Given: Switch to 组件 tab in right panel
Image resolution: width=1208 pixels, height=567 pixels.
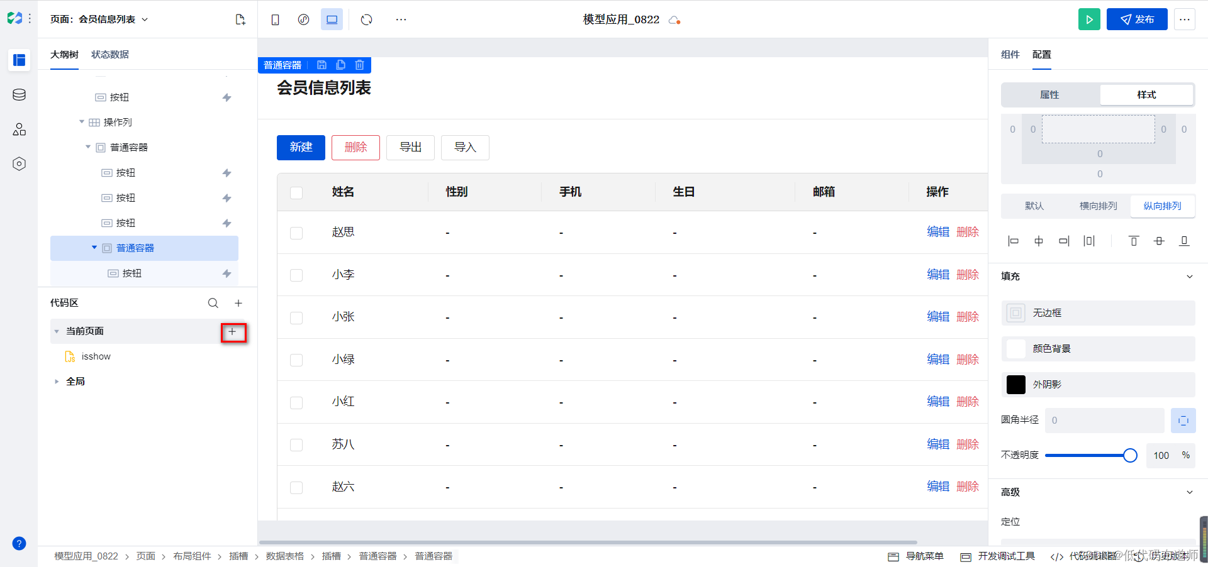Looking at the screenshot, I should point(1010,55).
